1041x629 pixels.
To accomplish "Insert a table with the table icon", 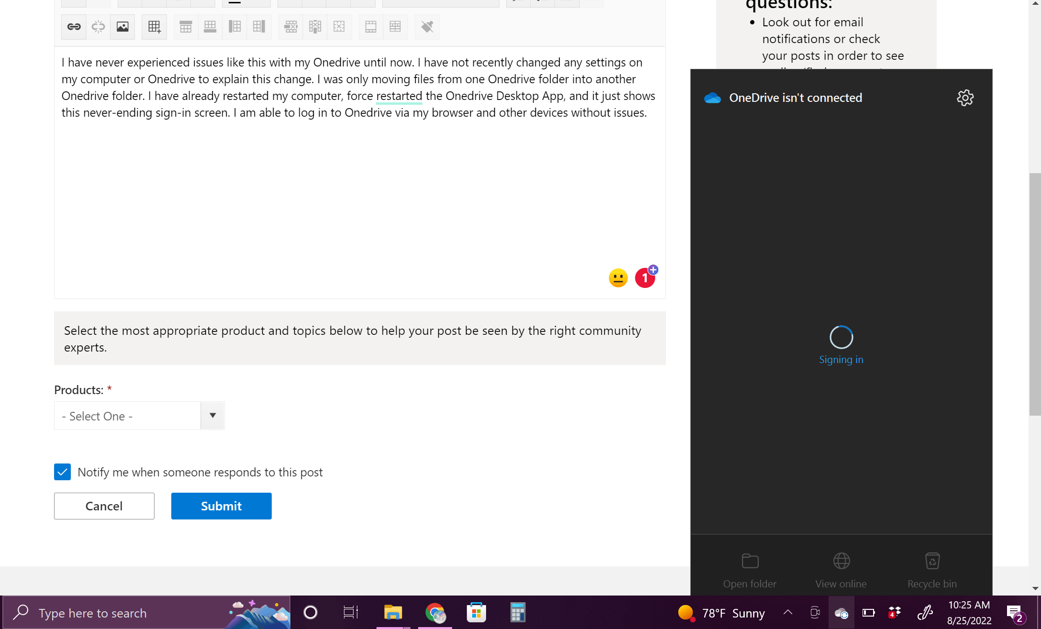I will 154,27.
